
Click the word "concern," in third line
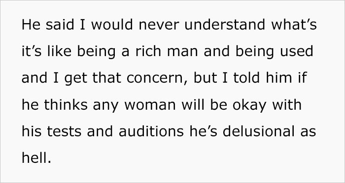point(157,78)
